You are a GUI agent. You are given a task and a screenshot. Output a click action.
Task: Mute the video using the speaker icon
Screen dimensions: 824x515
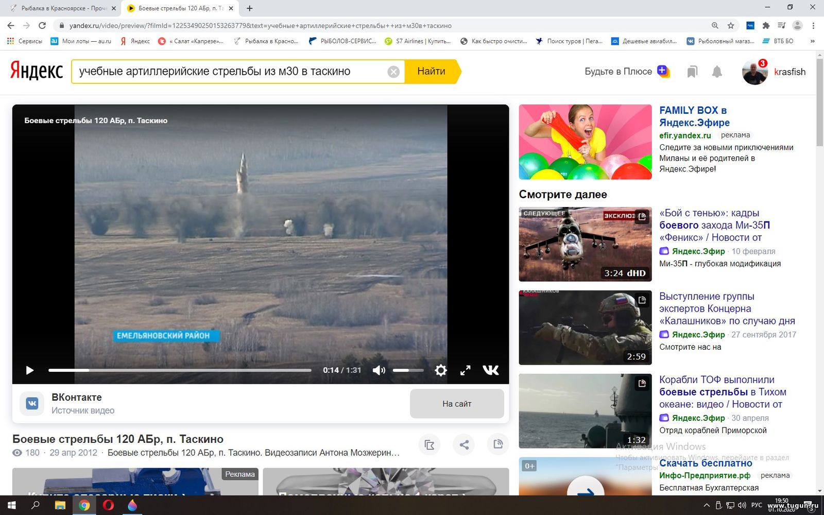click(379, 370)
